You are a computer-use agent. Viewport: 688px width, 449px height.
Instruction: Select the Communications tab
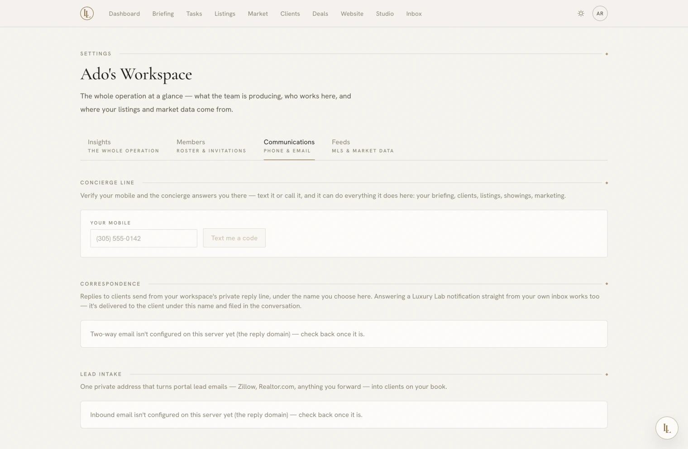pyautogui.click(x=289, y=146)
